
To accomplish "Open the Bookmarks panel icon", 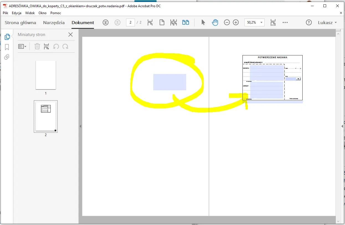I will coord(7,47).
